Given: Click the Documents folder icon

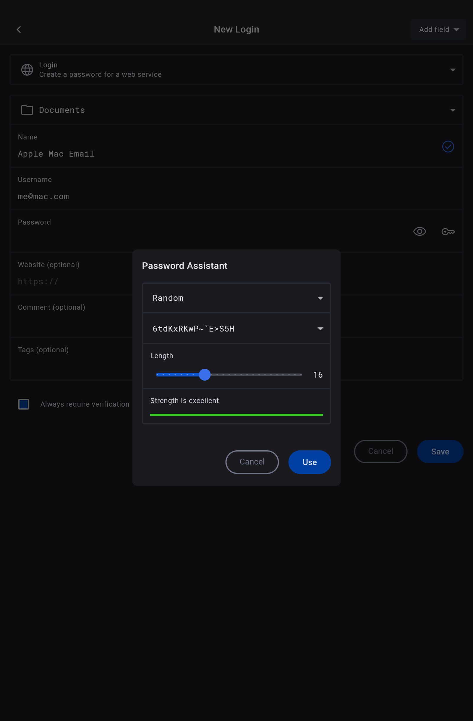Looking at the screenshot, I should [x=27, y=110].
